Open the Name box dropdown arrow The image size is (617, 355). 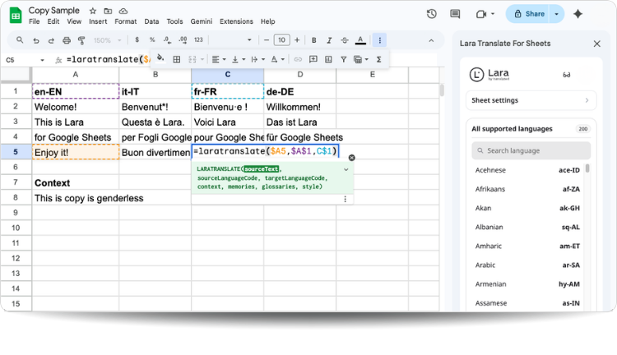point(42,60)
